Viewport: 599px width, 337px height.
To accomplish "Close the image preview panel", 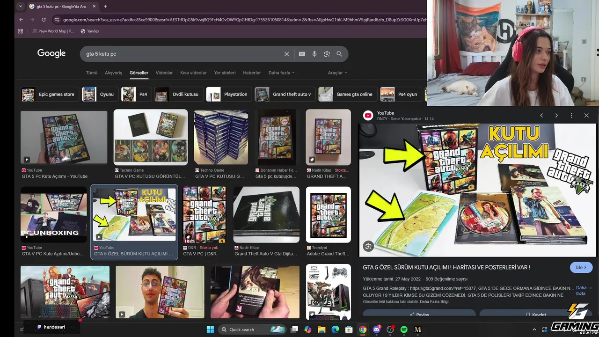I will (586, 116).
